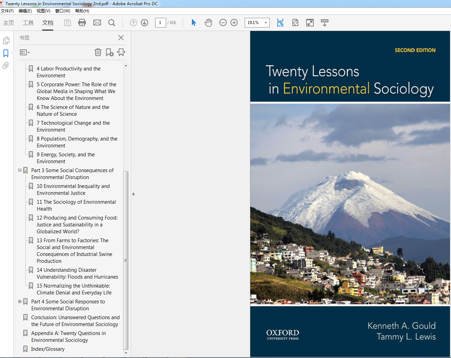Screen dimensions: 451x358
Task: Open the 帮助(H) menu
Action: pyautogui.click(x=82, y=11)
